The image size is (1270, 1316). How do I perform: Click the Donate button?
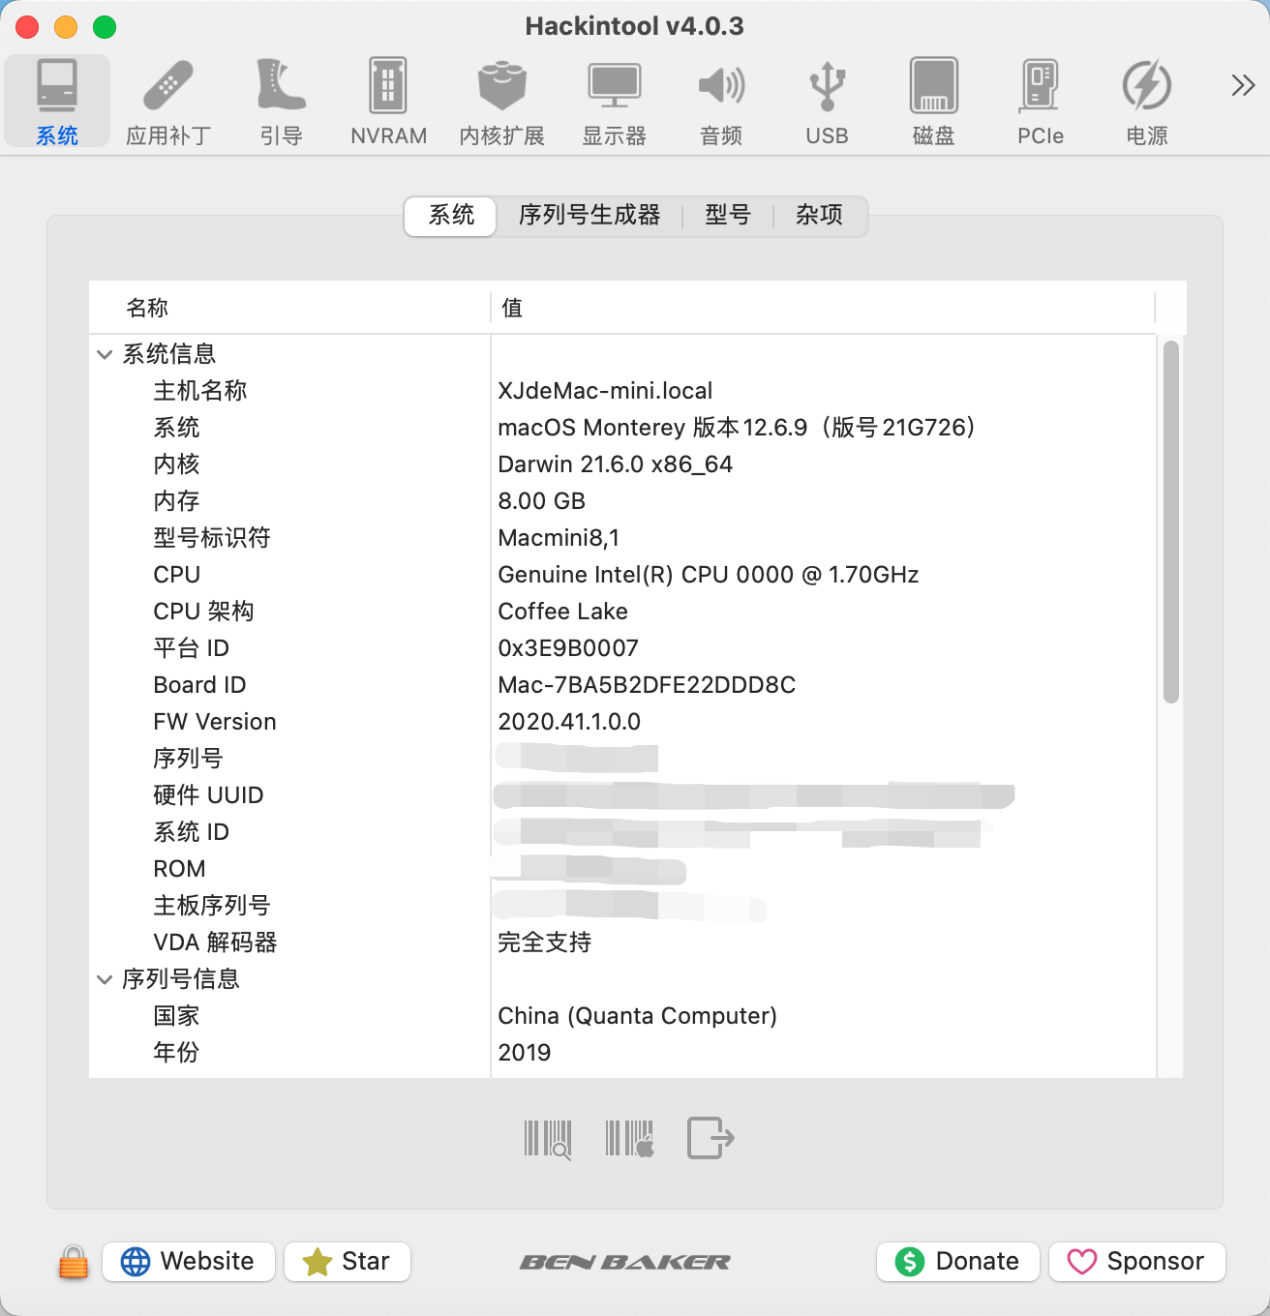point(958,1262)
